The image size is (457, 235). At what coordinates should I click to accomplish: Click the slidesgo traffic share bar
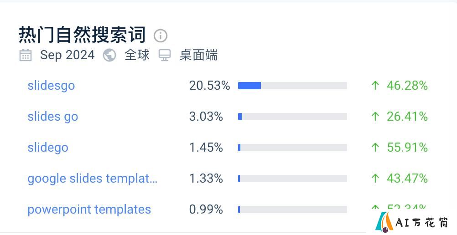[x=292, y=86]
